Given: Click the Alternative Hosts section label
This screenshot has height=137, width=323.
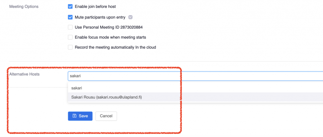Looking at the screenshot, I should point(24,74).
